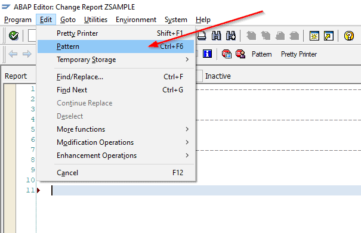Select Pretty Printer in the Edit menu

point(116,33)
